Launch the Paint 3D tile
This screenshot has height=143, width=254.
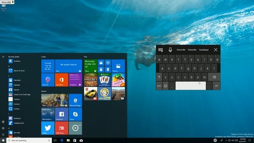point(48,80)
